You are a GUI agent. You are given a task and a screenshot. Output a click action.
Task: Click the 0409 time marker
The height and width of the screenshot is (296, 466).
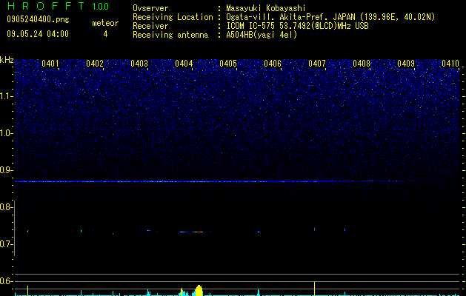point(406,64)
